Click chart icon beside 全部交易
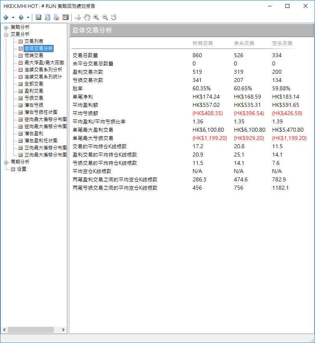Viewport: 315px width, 343px height. coord(20,84)
